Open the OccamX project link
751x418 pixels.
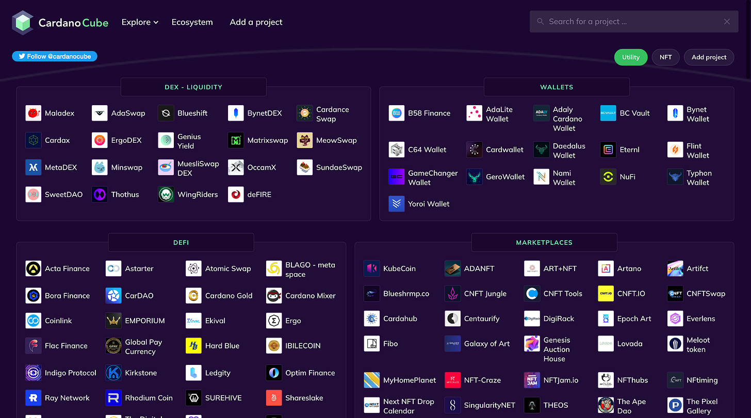click(x=262, y=168)
